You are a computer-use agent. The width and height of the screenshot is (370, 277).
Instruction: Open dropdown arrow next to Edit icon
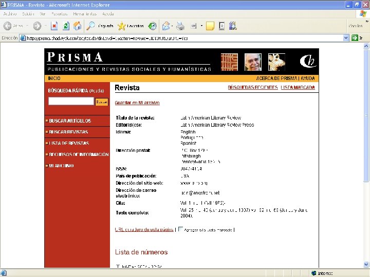tap(201, 26)
